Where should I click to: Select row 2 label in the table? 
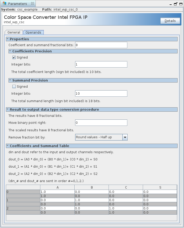click(x=23, y=208)
